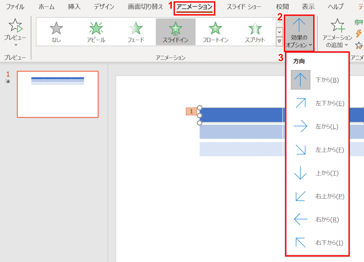This screenshot has width=364, height=262.
Task: Choose the なし animation
Action: point(56,32)
